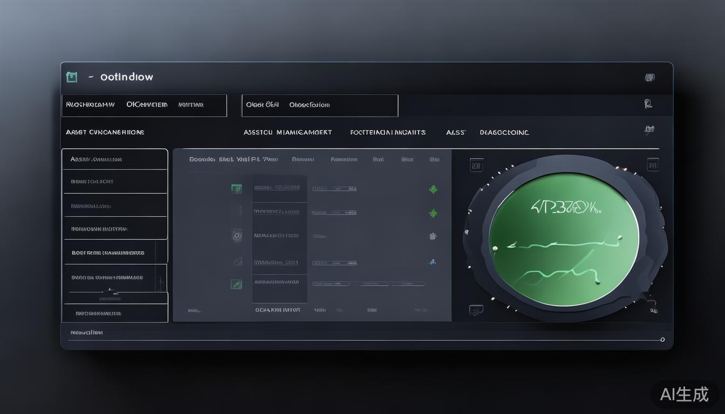The image size is (725, 414).
Task: Click the square icon at the gauge panel's top-left
Action: pos(476,165)
